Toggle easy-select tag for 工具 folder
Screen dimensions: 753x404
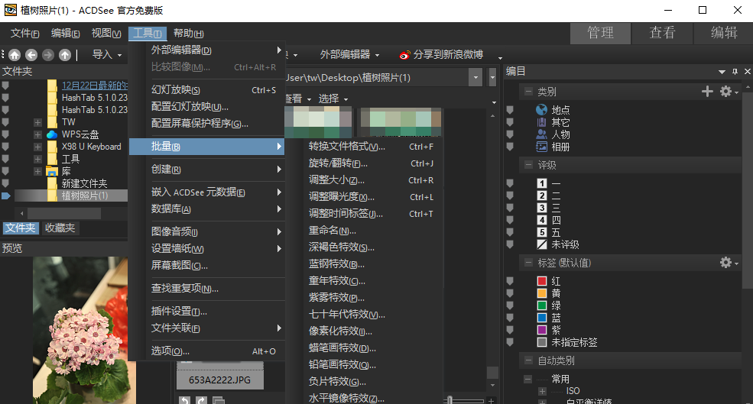(5, 159)
